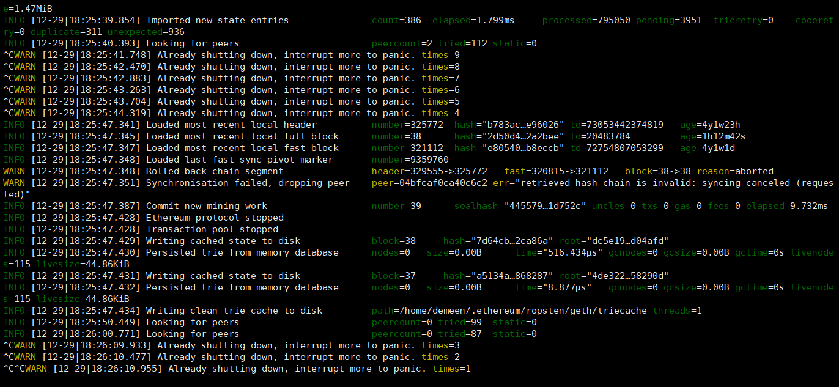Screen dimensions: 839x387
Task: Click the 'peercount=2' value
Action: pos(402,43)
